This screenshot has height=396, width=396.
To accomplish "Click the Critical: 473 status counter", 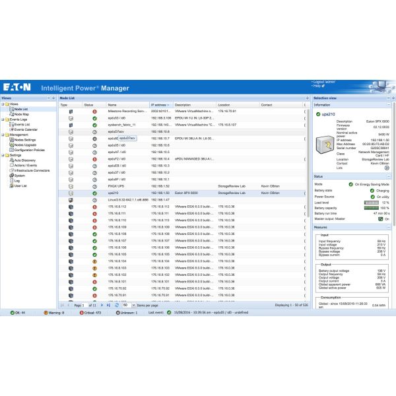I will point(90,313).
